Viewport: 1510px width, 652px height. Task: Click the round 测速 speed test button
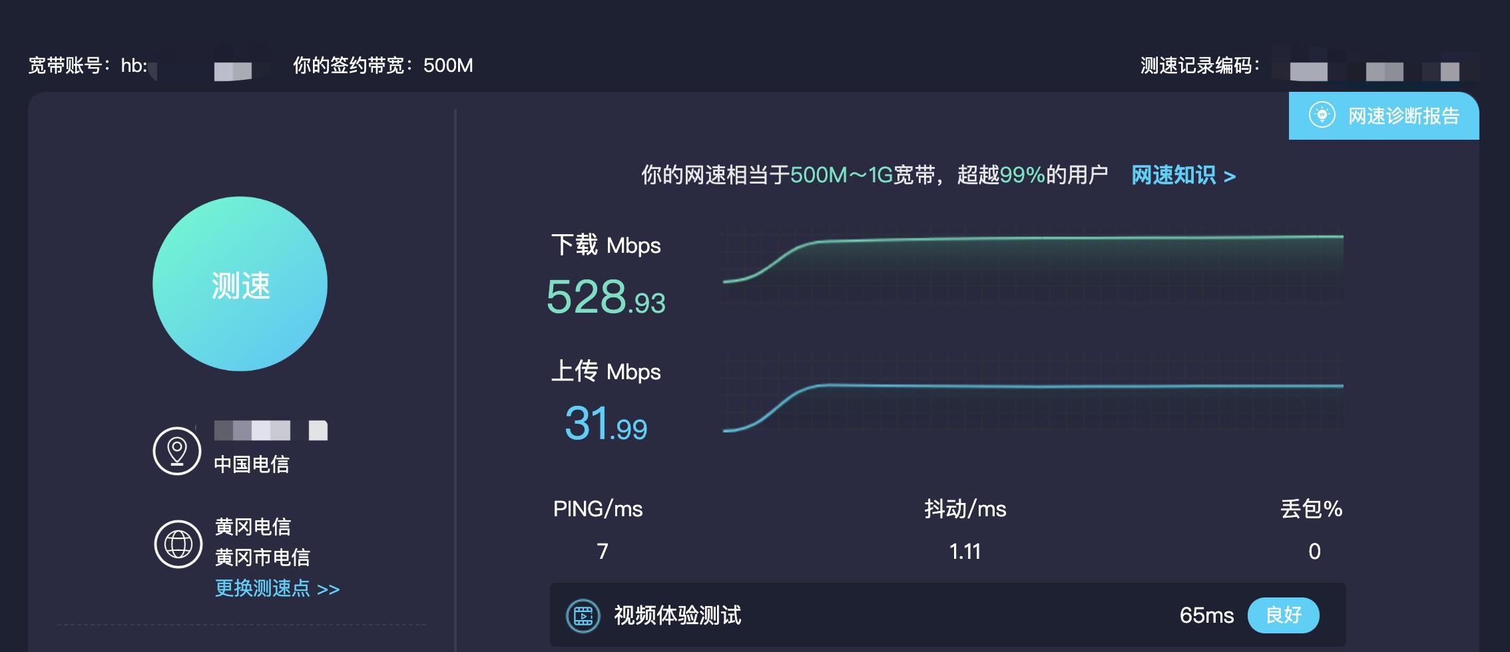(x=240, y=284)
